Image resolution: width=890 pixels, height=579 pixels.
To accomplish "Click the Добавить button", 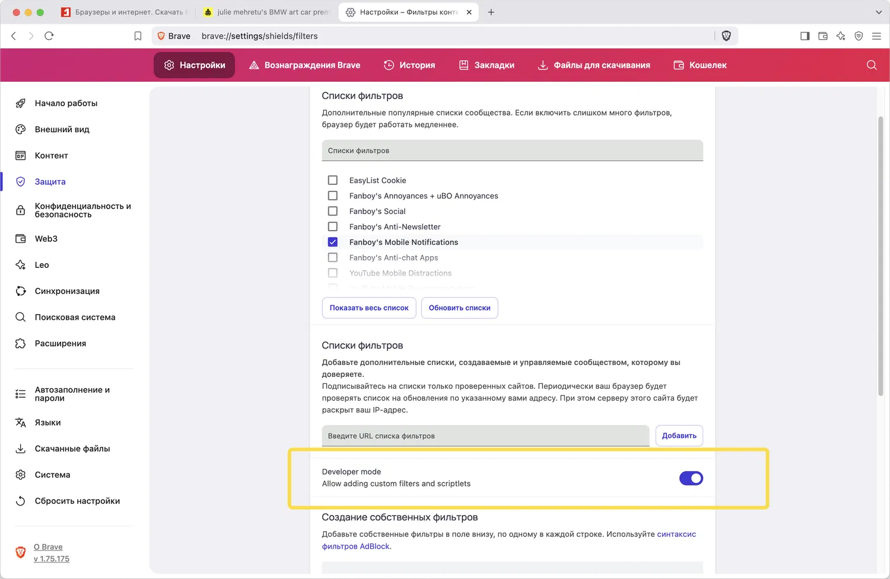I will coord(679,436).
